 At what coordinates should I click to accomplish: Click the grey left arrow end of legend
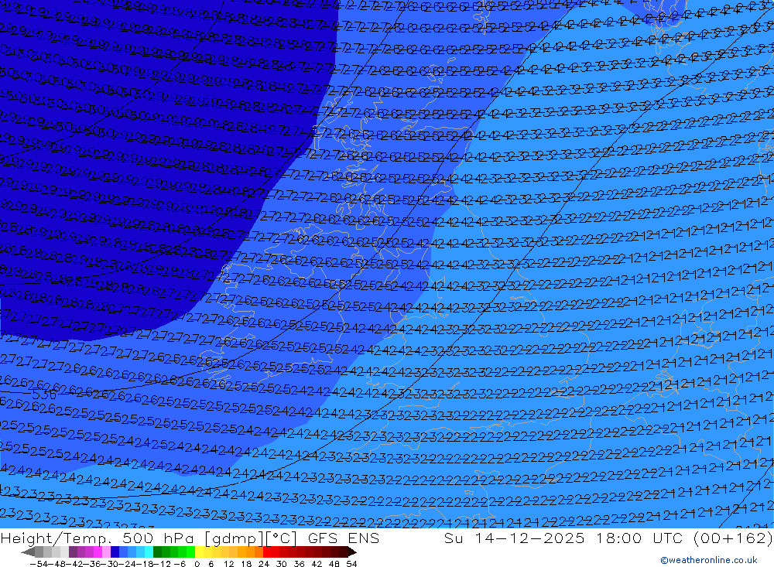click(x=28, y=552)
